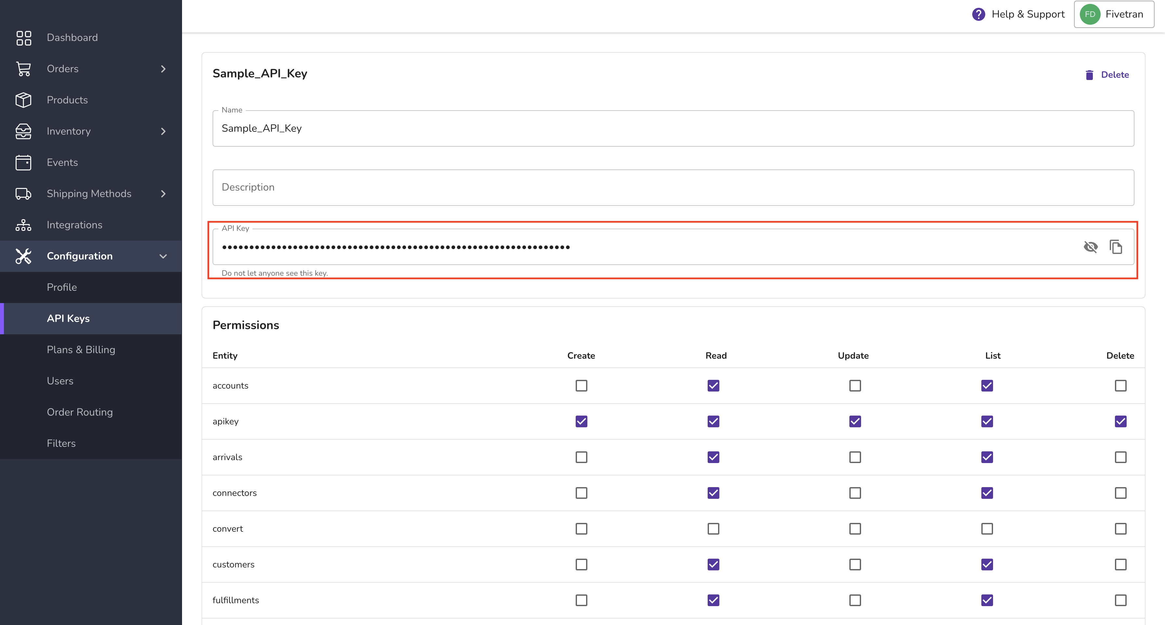Expand the Inventory submenu chevron
Viewport: 1165px width, 625px height.
[163, 131]
